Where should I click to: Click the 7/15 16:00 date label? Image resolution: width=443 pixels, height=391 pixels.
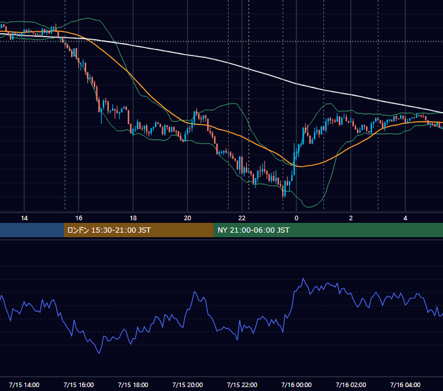tap(79, 384)
